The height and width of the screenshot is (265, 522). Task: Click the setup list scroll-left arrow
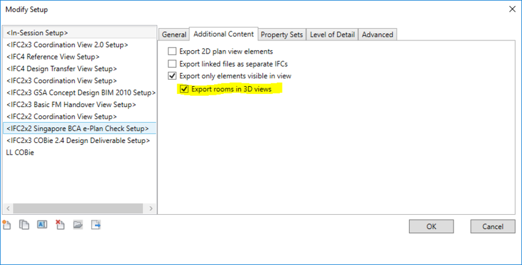8,208
